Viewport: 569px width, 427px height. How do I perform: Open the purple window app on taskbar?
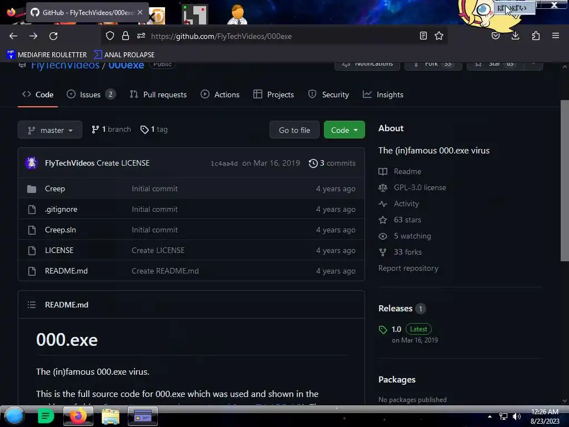tap(143, 416)
